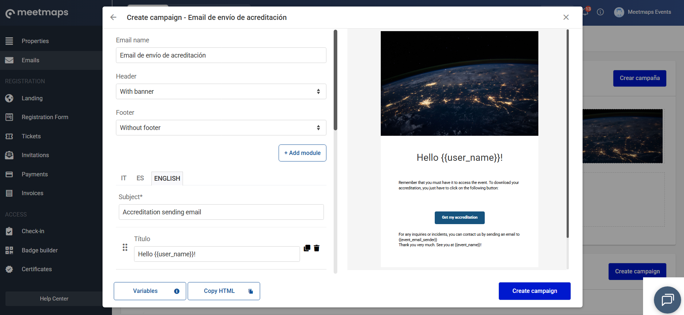
Task: Open the notifications bell
Action: tap(585, 12)
